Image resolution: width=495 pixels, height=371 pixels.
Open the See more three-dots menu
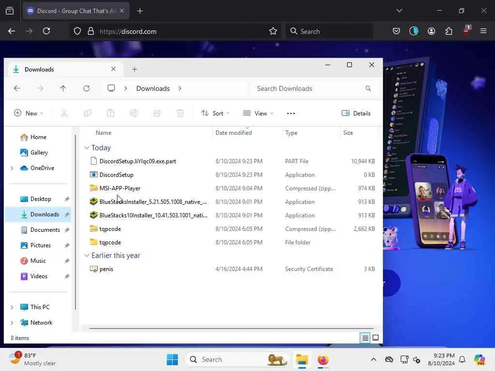tap(291, 113)
